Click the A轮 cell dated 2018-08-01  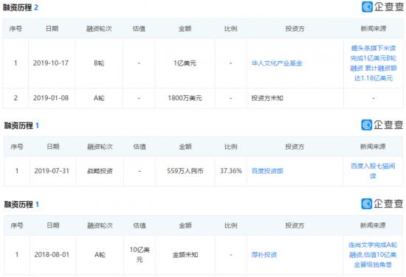pos(100,255)
